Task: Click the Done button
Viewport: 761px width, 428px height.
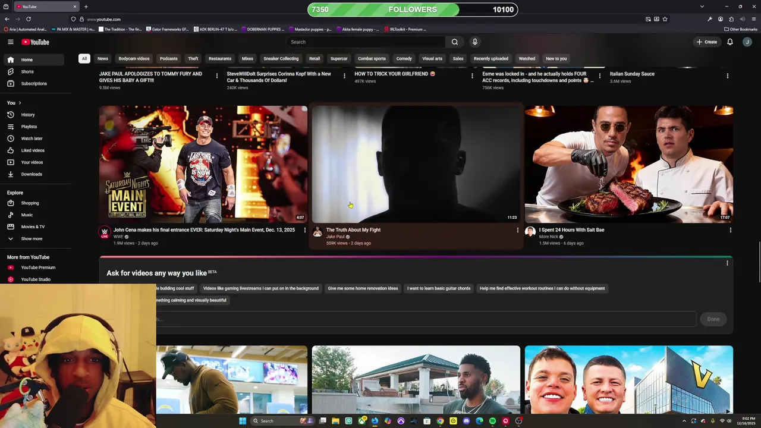Action: pos(713,319)
